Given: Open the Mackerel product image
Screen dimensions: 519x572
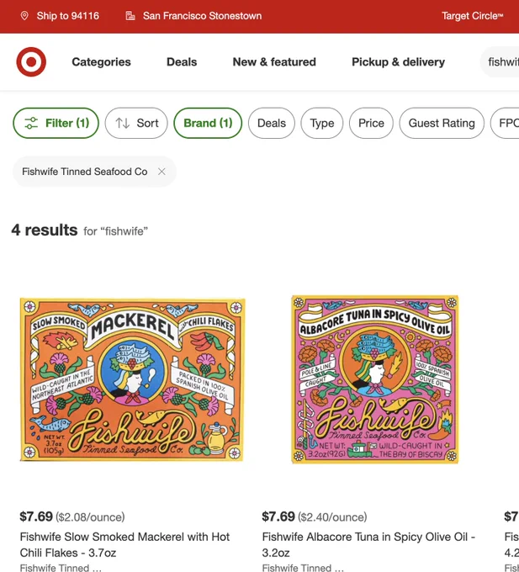Looking at the screenshot, I should 132,379.
